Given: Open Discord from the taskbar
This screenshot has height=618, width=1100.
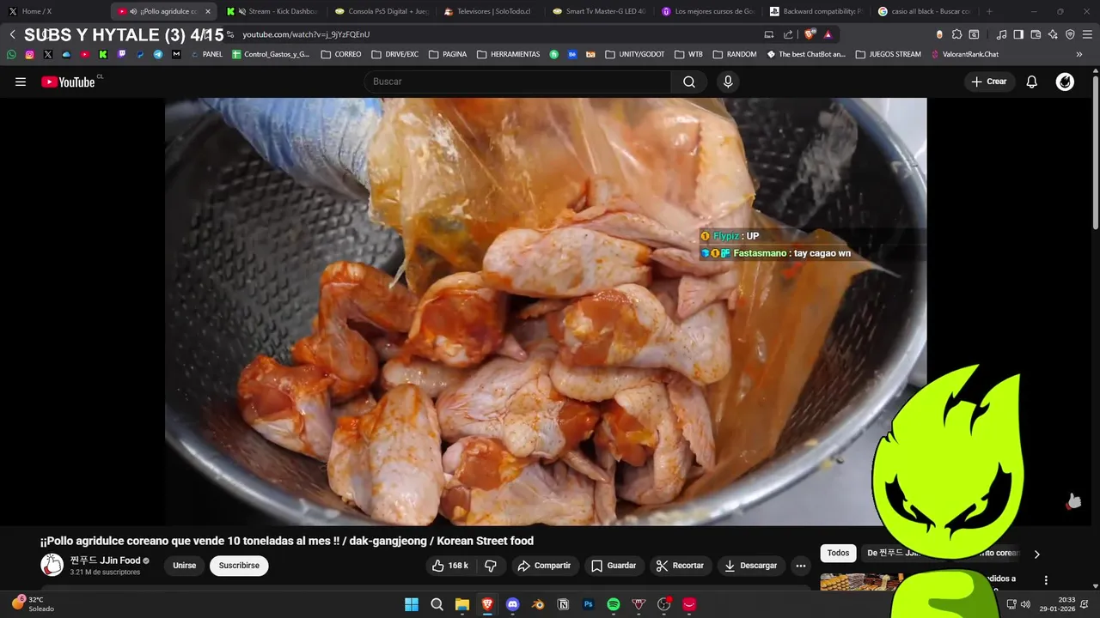Looking at the screenshot, I should 513,604.
